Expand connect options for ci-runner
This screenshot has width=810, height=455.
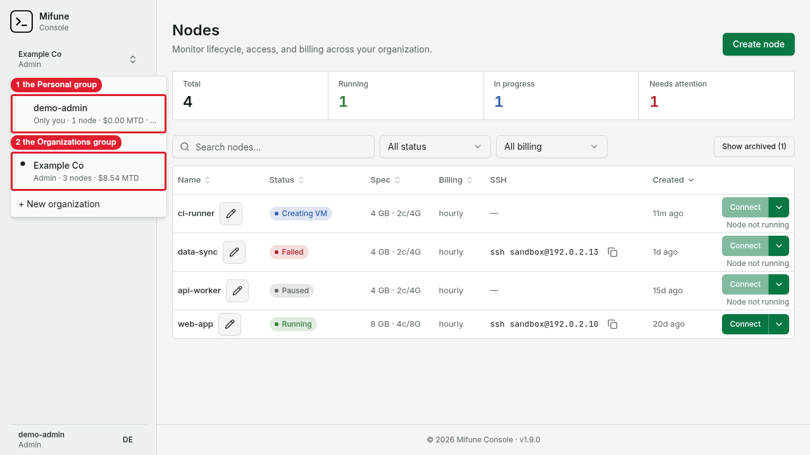tap(779, 207)
